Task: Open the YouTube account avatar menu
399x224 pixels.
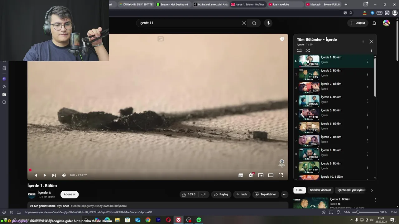Action: [386, 23]
